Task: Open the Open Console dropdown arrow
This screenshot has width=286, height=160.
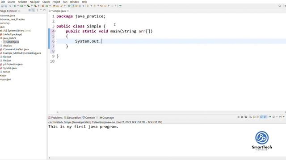Action: tap(284, 117)
